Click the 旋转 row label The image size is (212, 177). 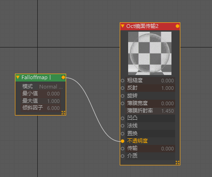(x=132, y=95)
